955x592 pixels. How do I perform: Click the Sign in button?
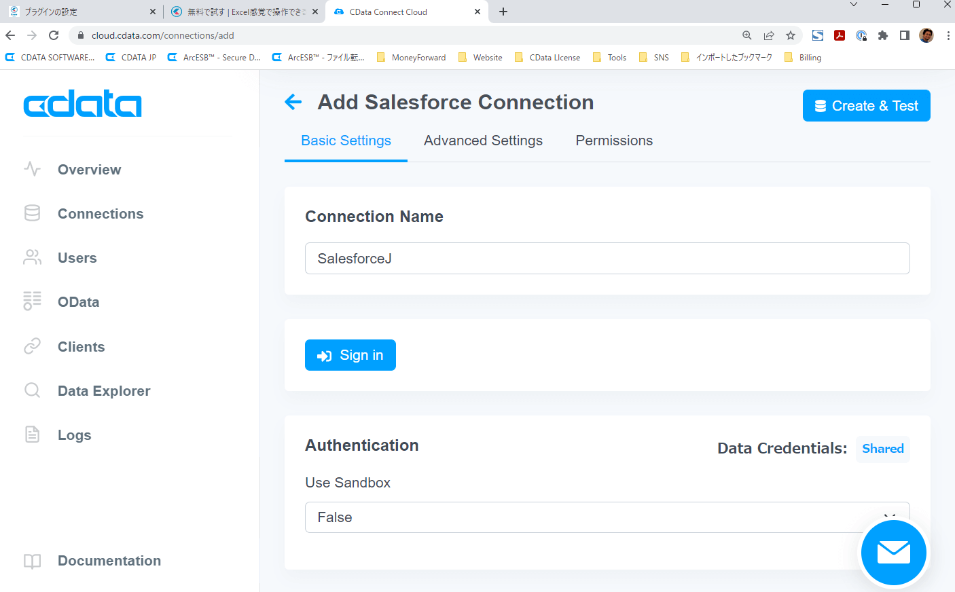pyautogui.click(x=350, y=355)
